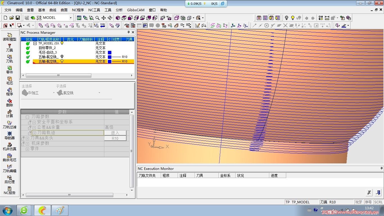The height and width of the screenshot is (216, 384).
Task: Open NC报告 in the NC sidebar
Action: pyautogui.click(x=10, y=190)
